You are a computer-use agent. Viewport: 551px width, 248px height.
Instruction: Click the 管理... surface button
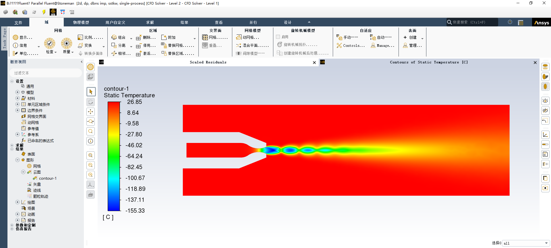412,45
